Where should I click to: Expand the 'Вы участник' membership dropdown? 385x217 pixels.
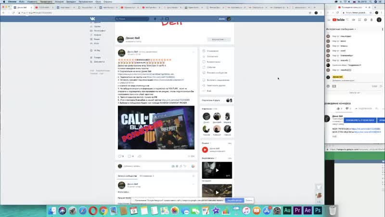pyautogui.click(x=219, y=40)
